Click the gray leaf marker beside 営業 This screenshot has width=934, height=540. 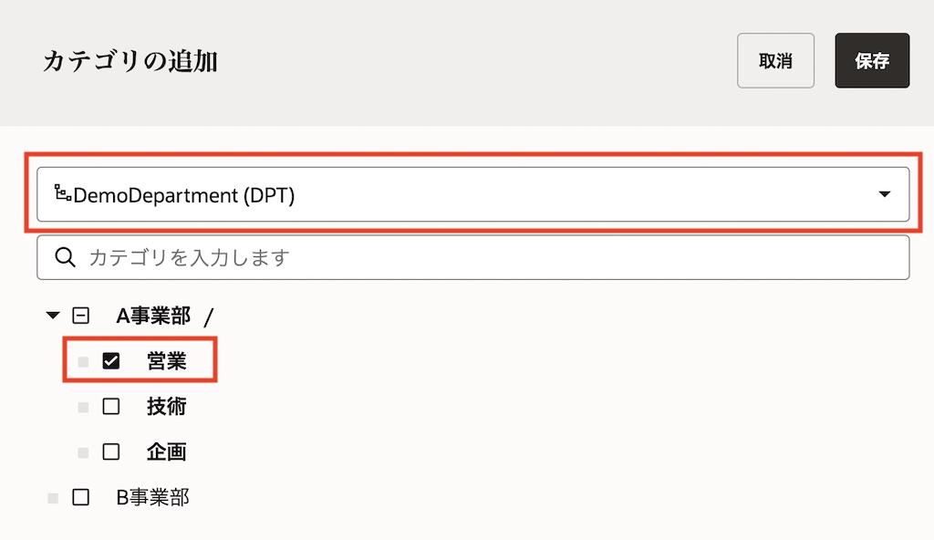(83, 362)
